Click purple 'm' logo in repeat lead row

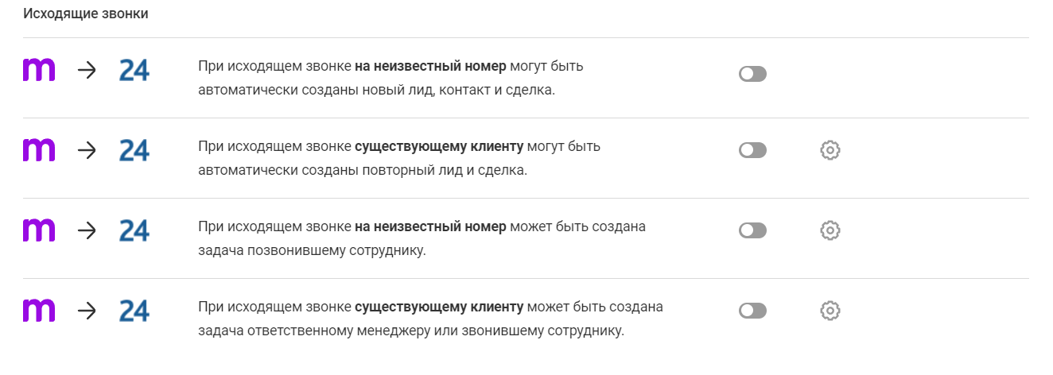coord(39,150)
